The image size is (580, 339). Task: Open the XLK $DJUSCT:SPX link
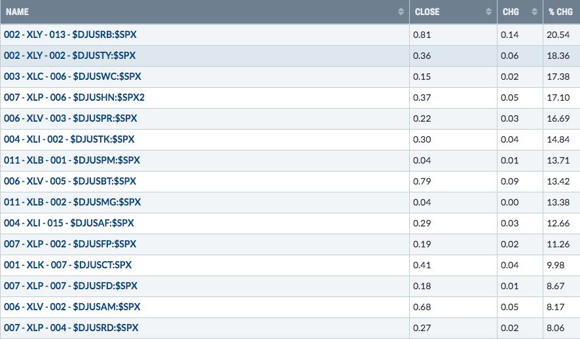(x=67, y=265)
